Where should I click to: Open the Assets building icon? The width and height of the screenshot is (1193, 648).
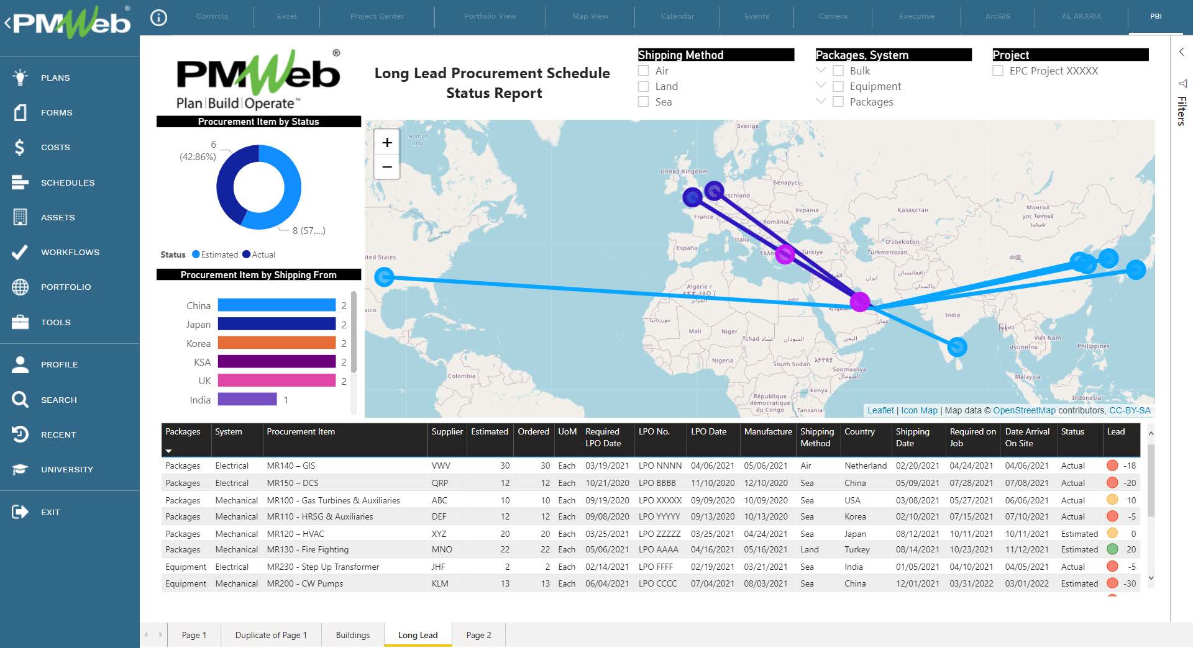[20, 217]
